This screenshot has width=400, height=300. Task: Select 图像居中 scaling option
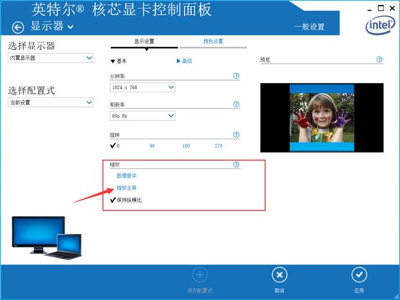point(126,175)
